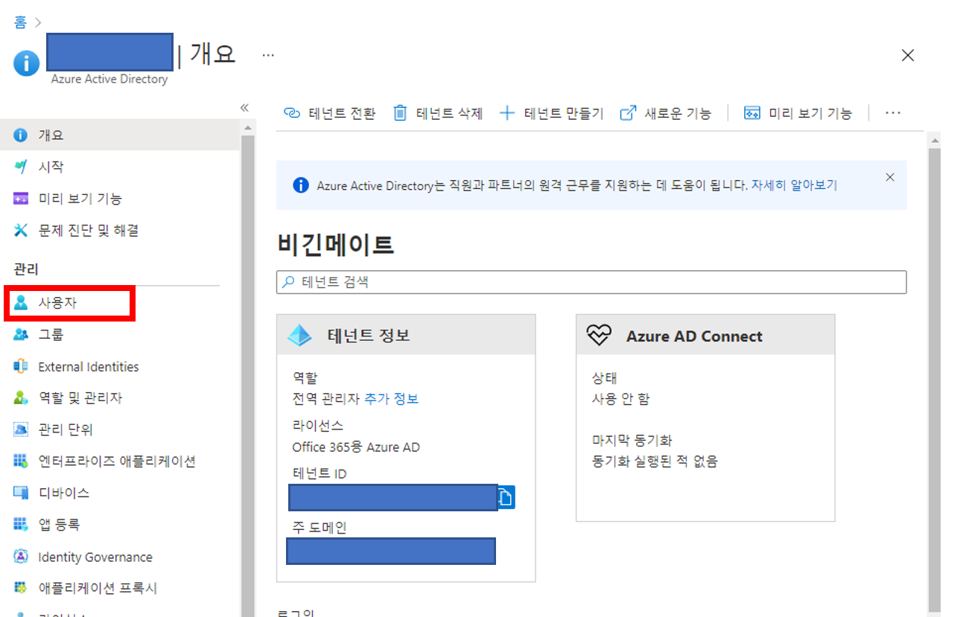Open header ellipsis next to 개요
The height and width of the screenshot is (617, 966).
[x=268, y=54]
